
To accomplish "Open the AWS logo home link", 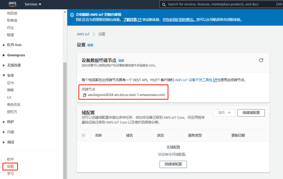I will pyautogui.click(x=13, y=4).
